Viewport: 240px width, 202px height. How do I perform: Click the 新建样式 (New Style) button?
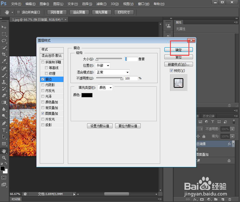[178, 64]
